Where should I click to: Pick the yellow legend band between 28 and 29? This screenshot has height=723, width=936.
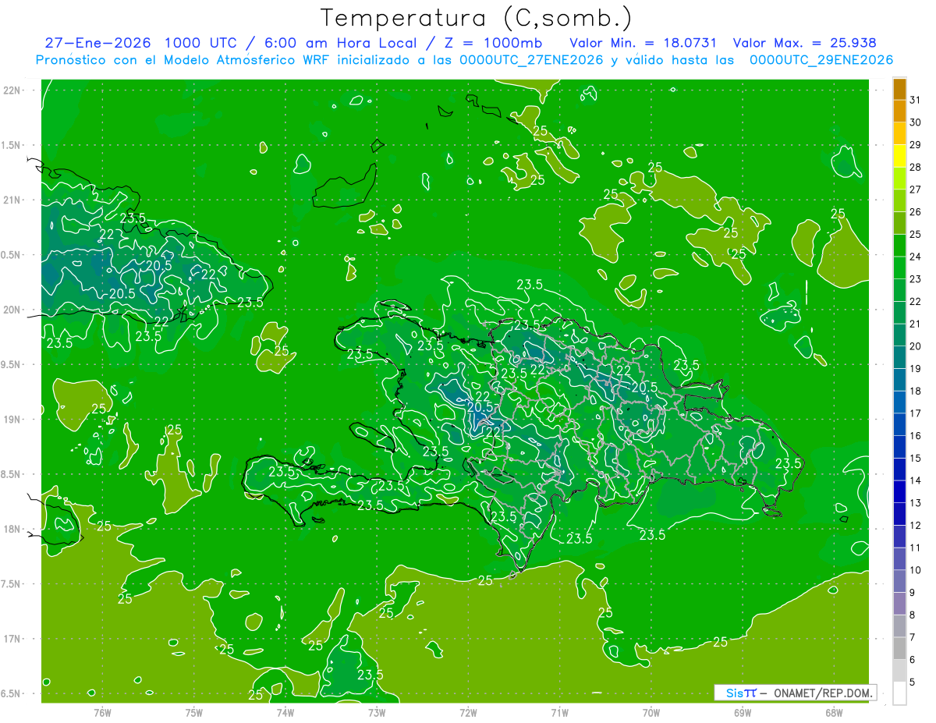(x=899, y=155)
